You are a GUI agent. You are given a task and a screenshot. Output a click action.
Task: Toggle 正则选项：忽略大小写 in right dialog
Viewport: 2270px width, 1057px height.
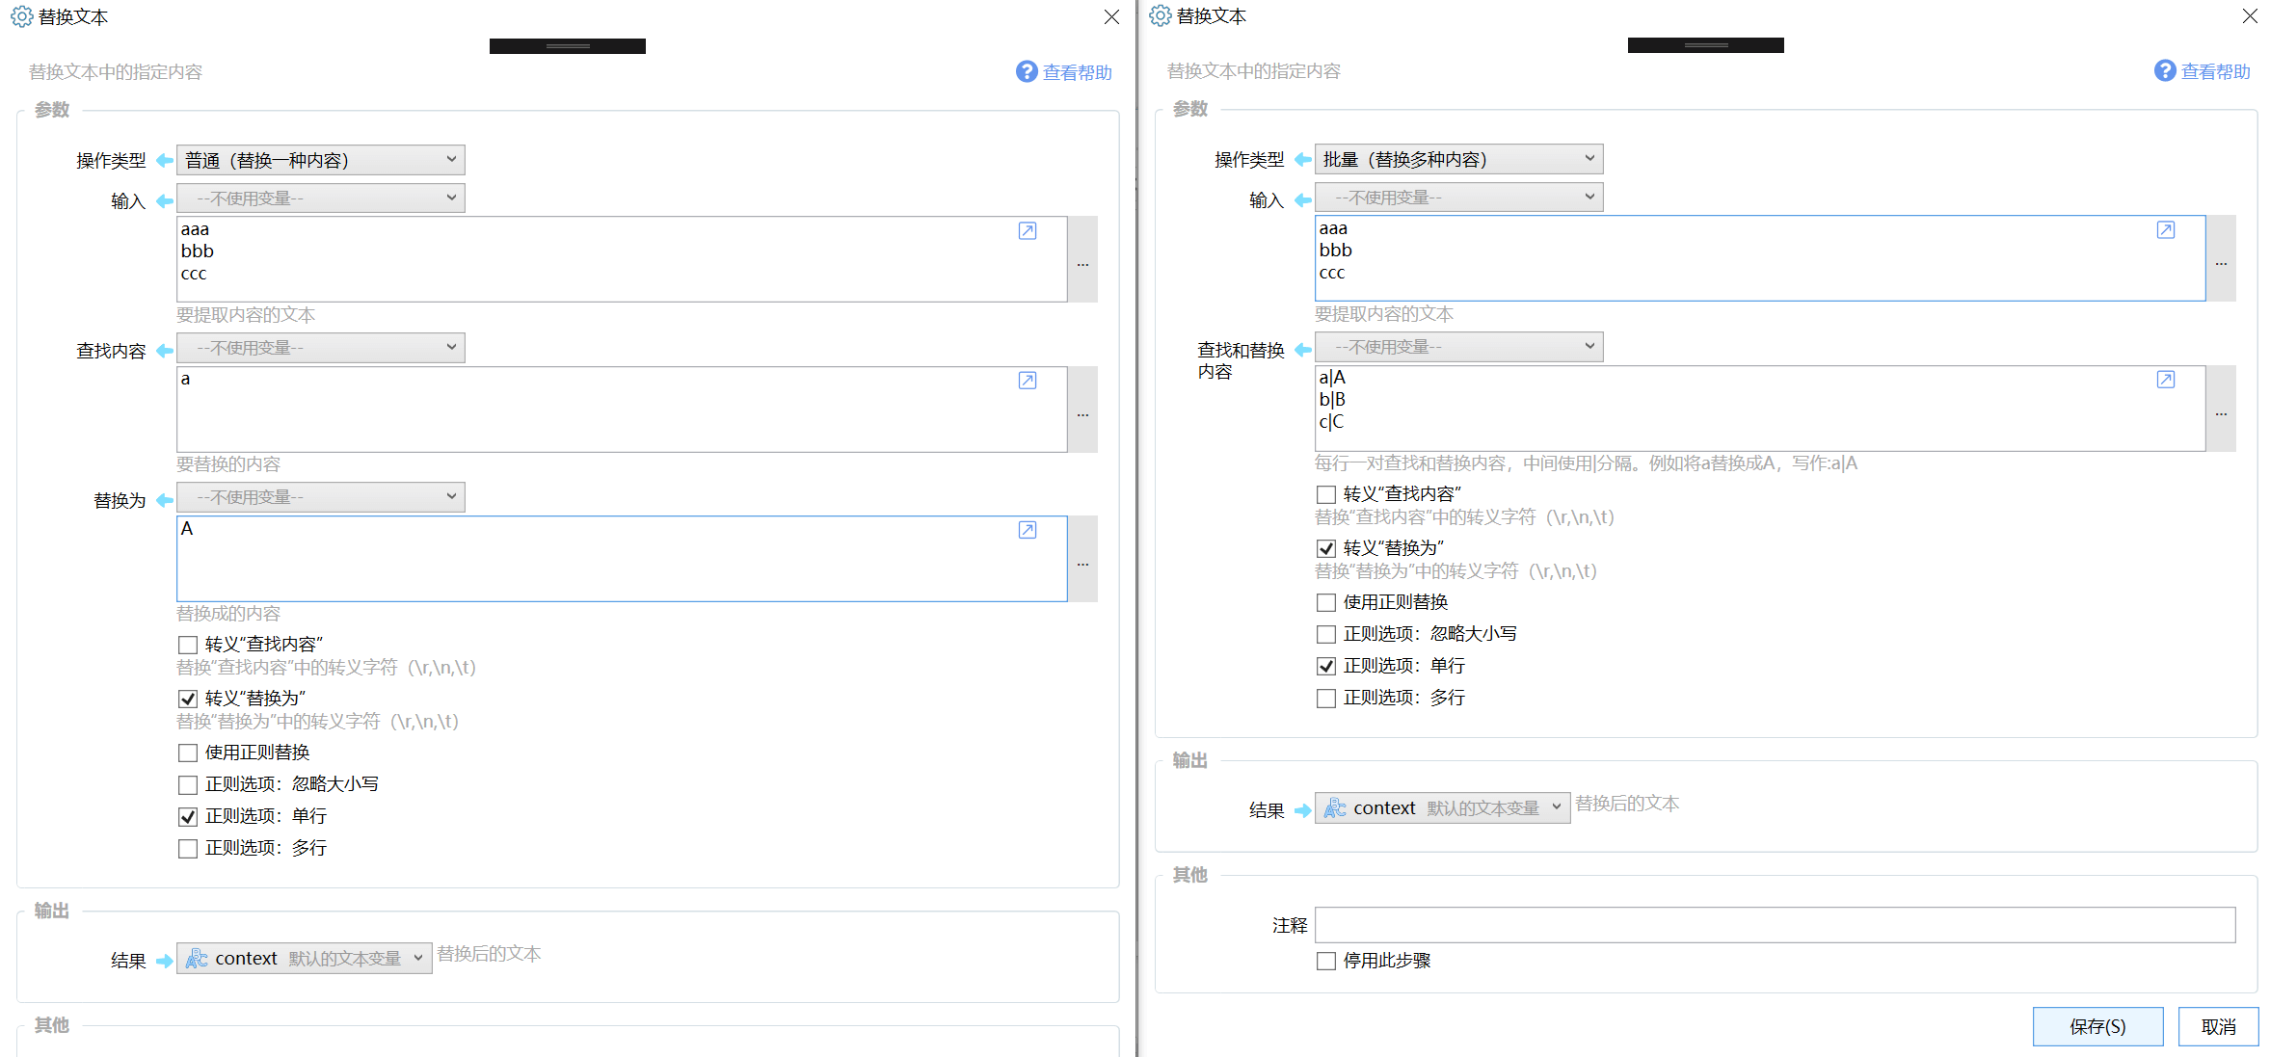coord(1326,634)
